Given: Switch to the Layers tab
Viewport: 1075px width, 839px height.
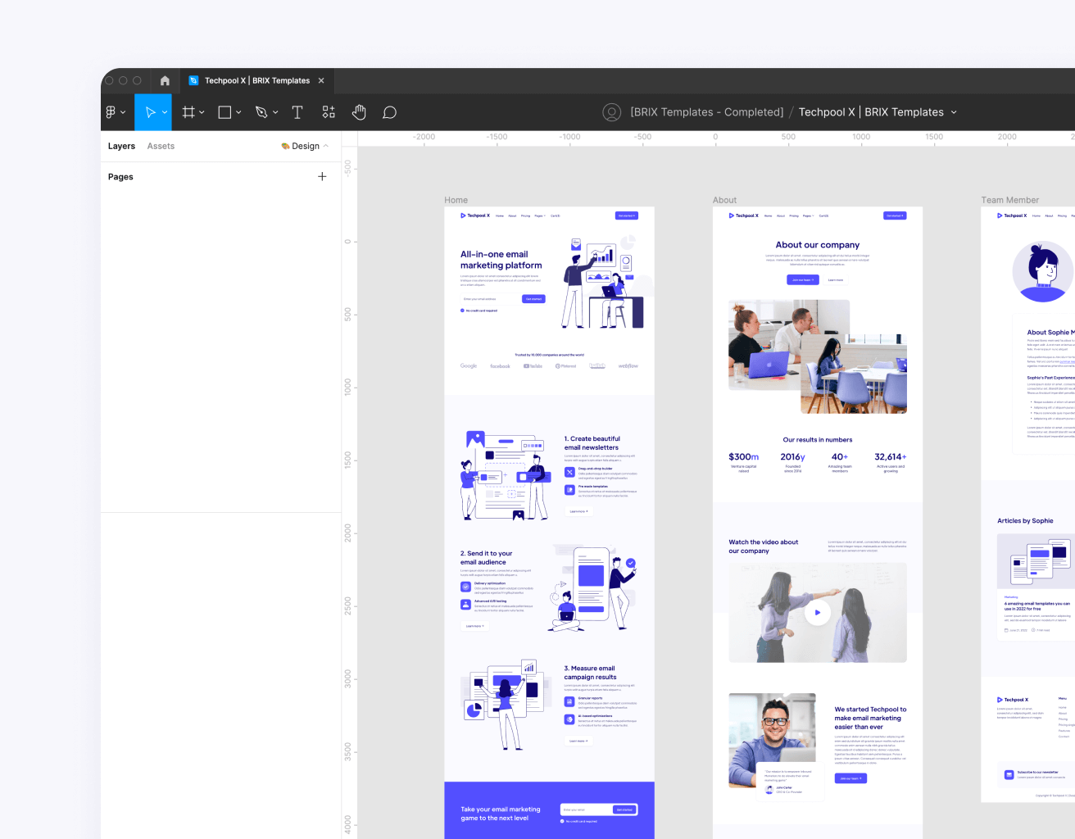Looking at the screenshot, I should click(121, 146).
